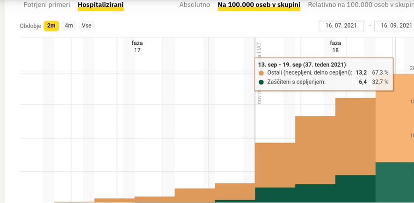Set the period to 2m
Viewport: 414px width, 203px height.
point(51,26)
